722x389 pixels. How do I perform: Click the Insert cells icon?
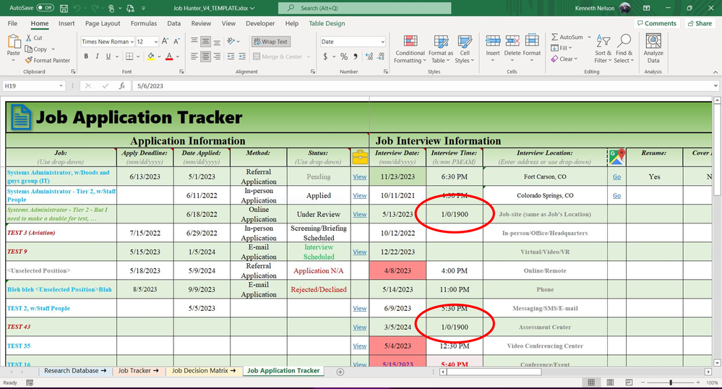493,41
